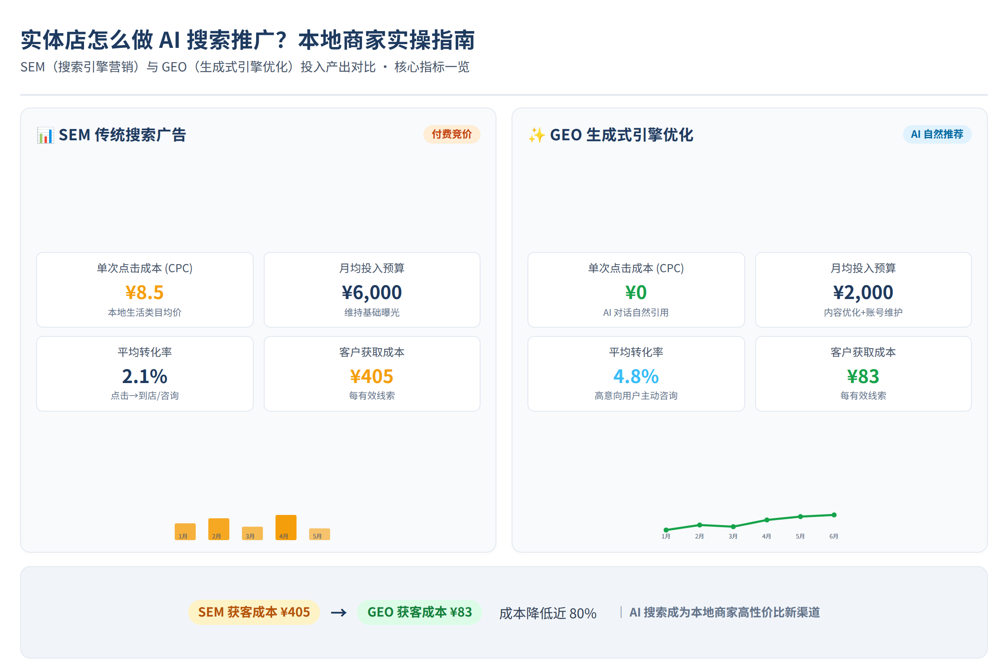
Task: Select the SEM ¥6,000 monthly budget value
Action: [x=372, y=292]
